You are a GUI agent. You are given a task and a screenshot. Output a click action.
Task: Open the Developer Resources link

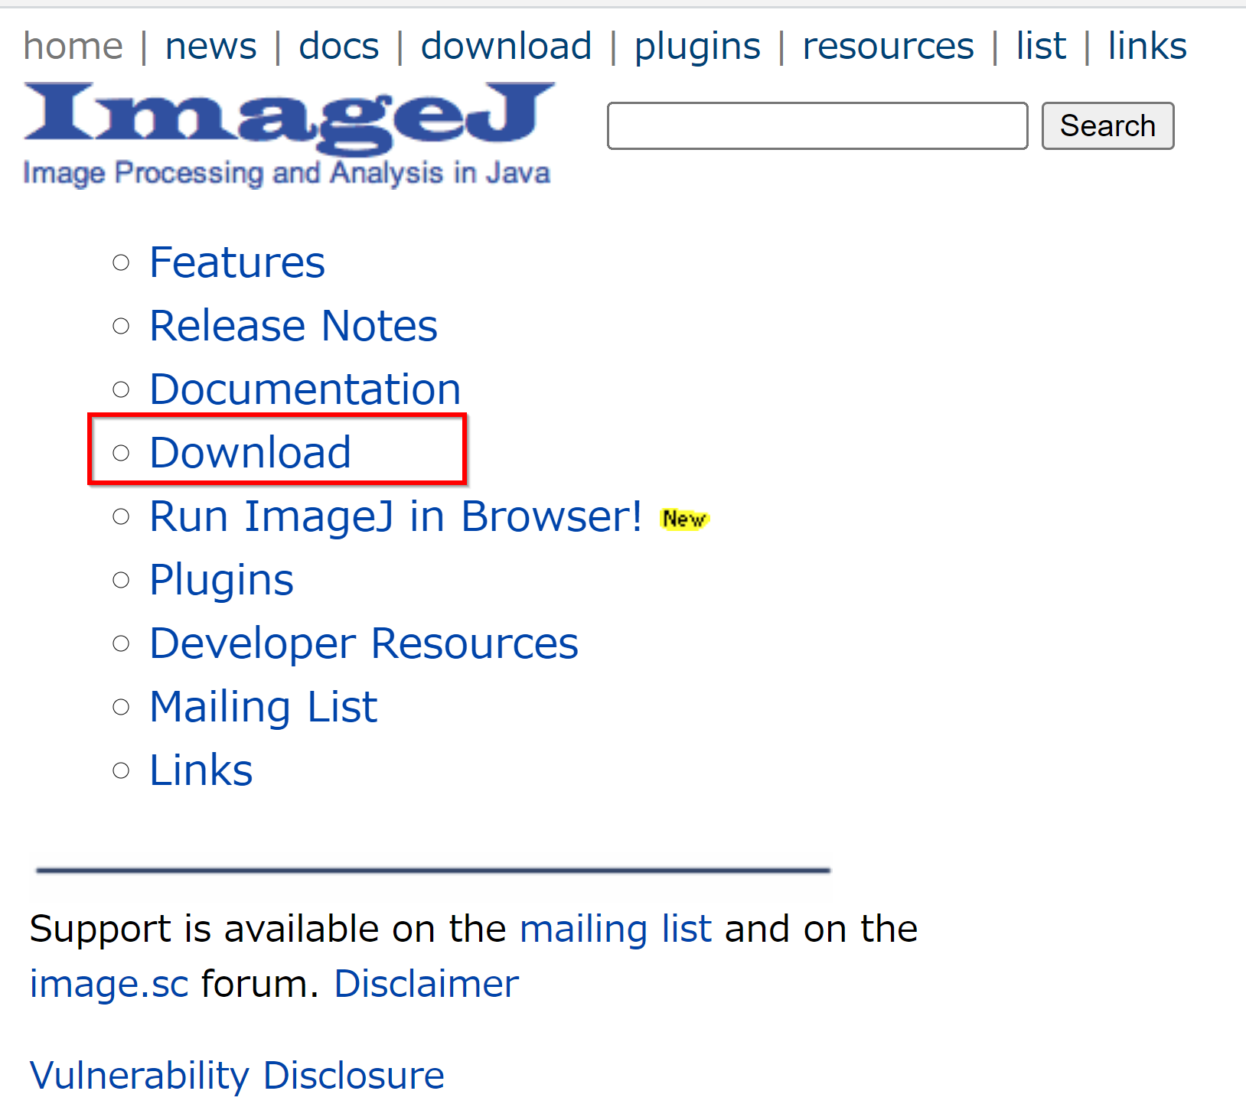pos(364,643)
